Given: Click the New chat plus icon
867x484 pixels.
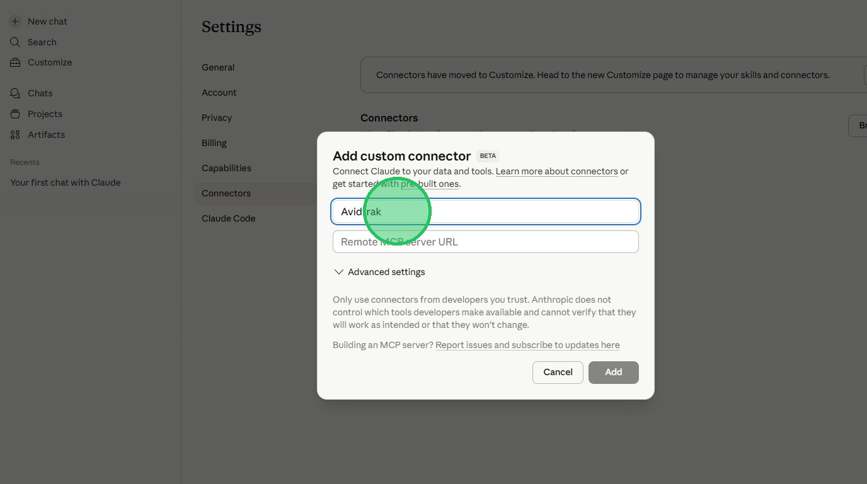Looking at the screenshot, I should coord(15,21).
